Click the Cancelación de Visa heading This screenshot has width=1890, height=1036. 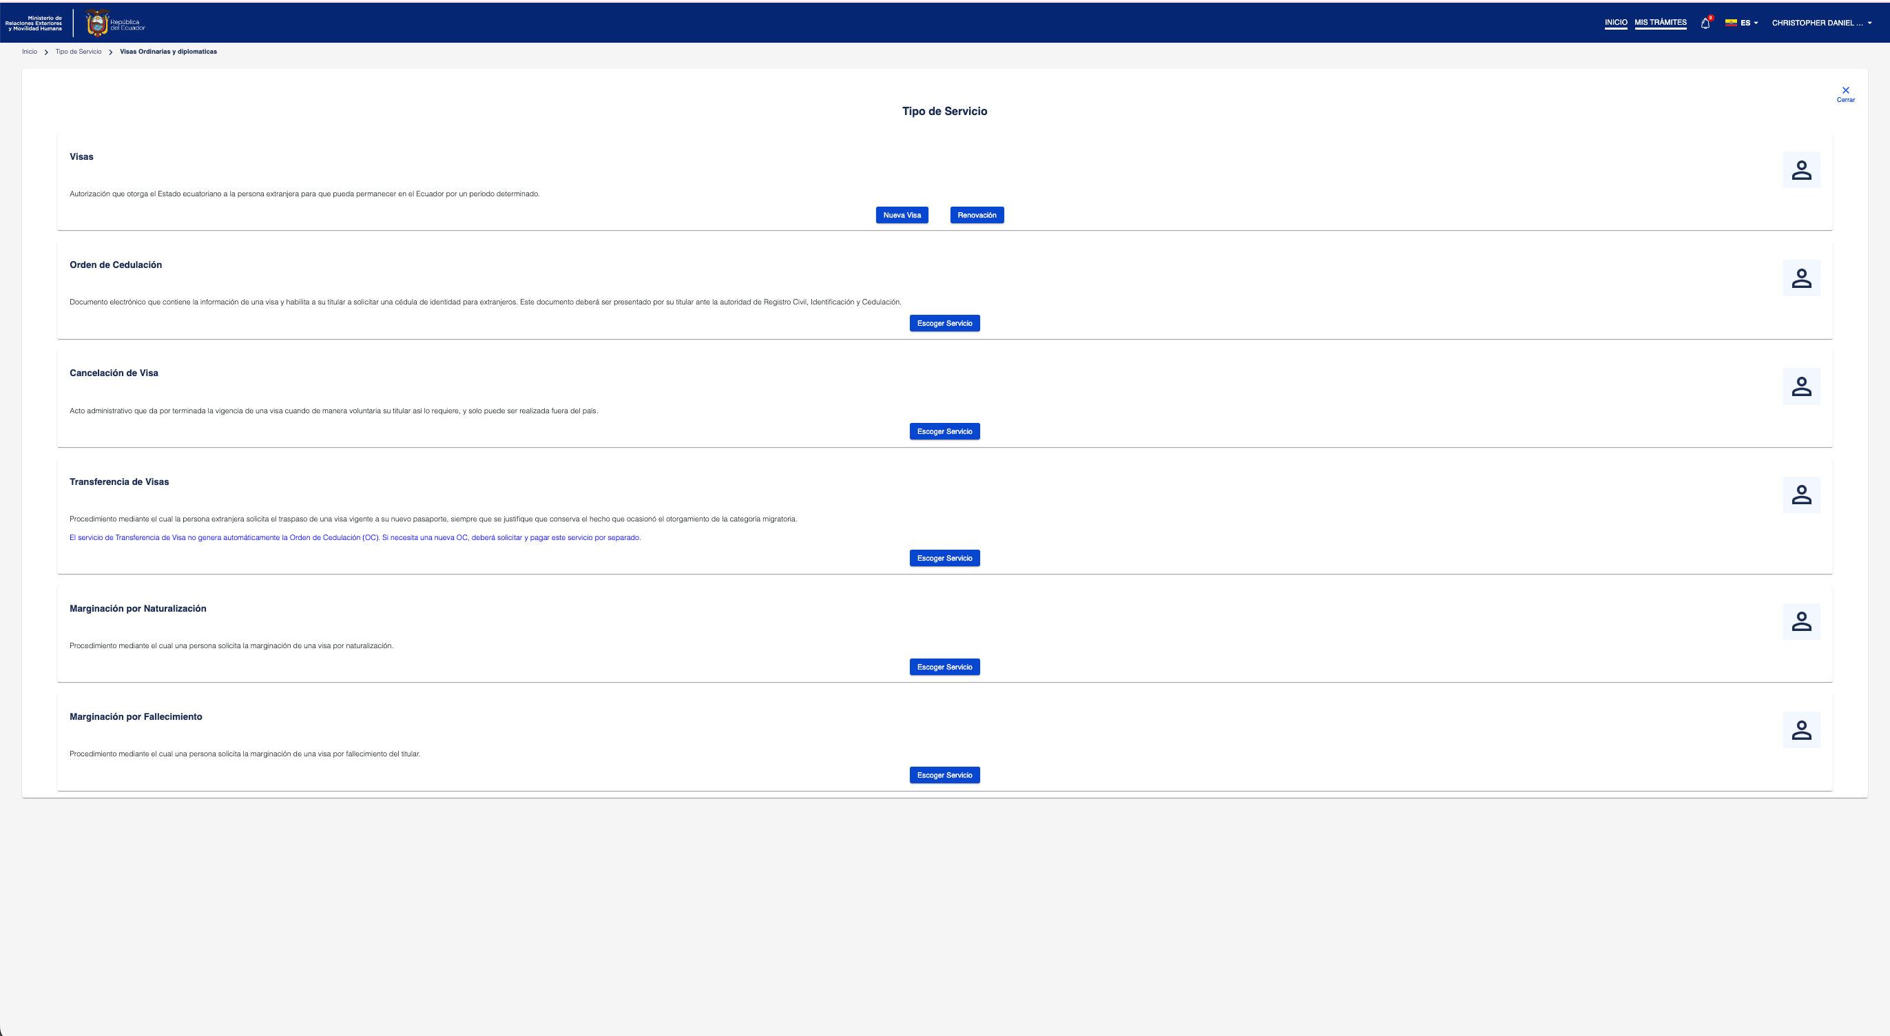coord(114,373)
